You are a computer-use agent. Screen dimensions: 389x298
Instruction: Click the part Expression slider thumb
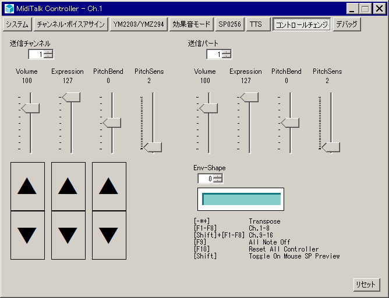click(249, 97)
